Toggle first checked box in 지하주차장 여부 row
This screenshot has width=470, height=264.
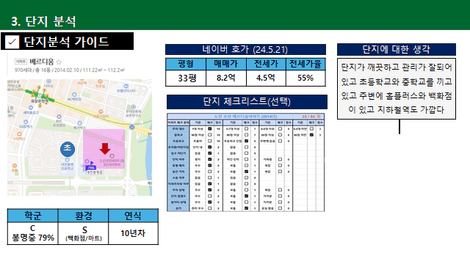click(x=209, y=184)
